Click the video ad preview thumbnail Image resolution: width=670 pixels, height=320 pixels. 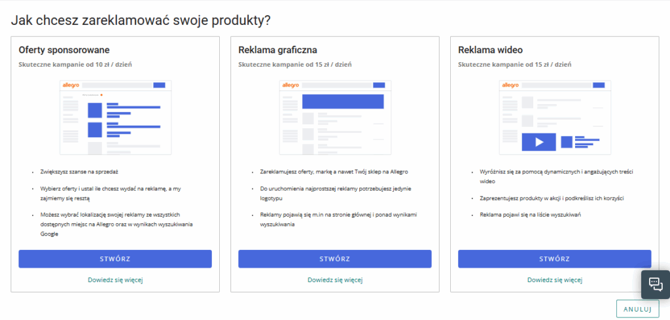pos(555,117)
